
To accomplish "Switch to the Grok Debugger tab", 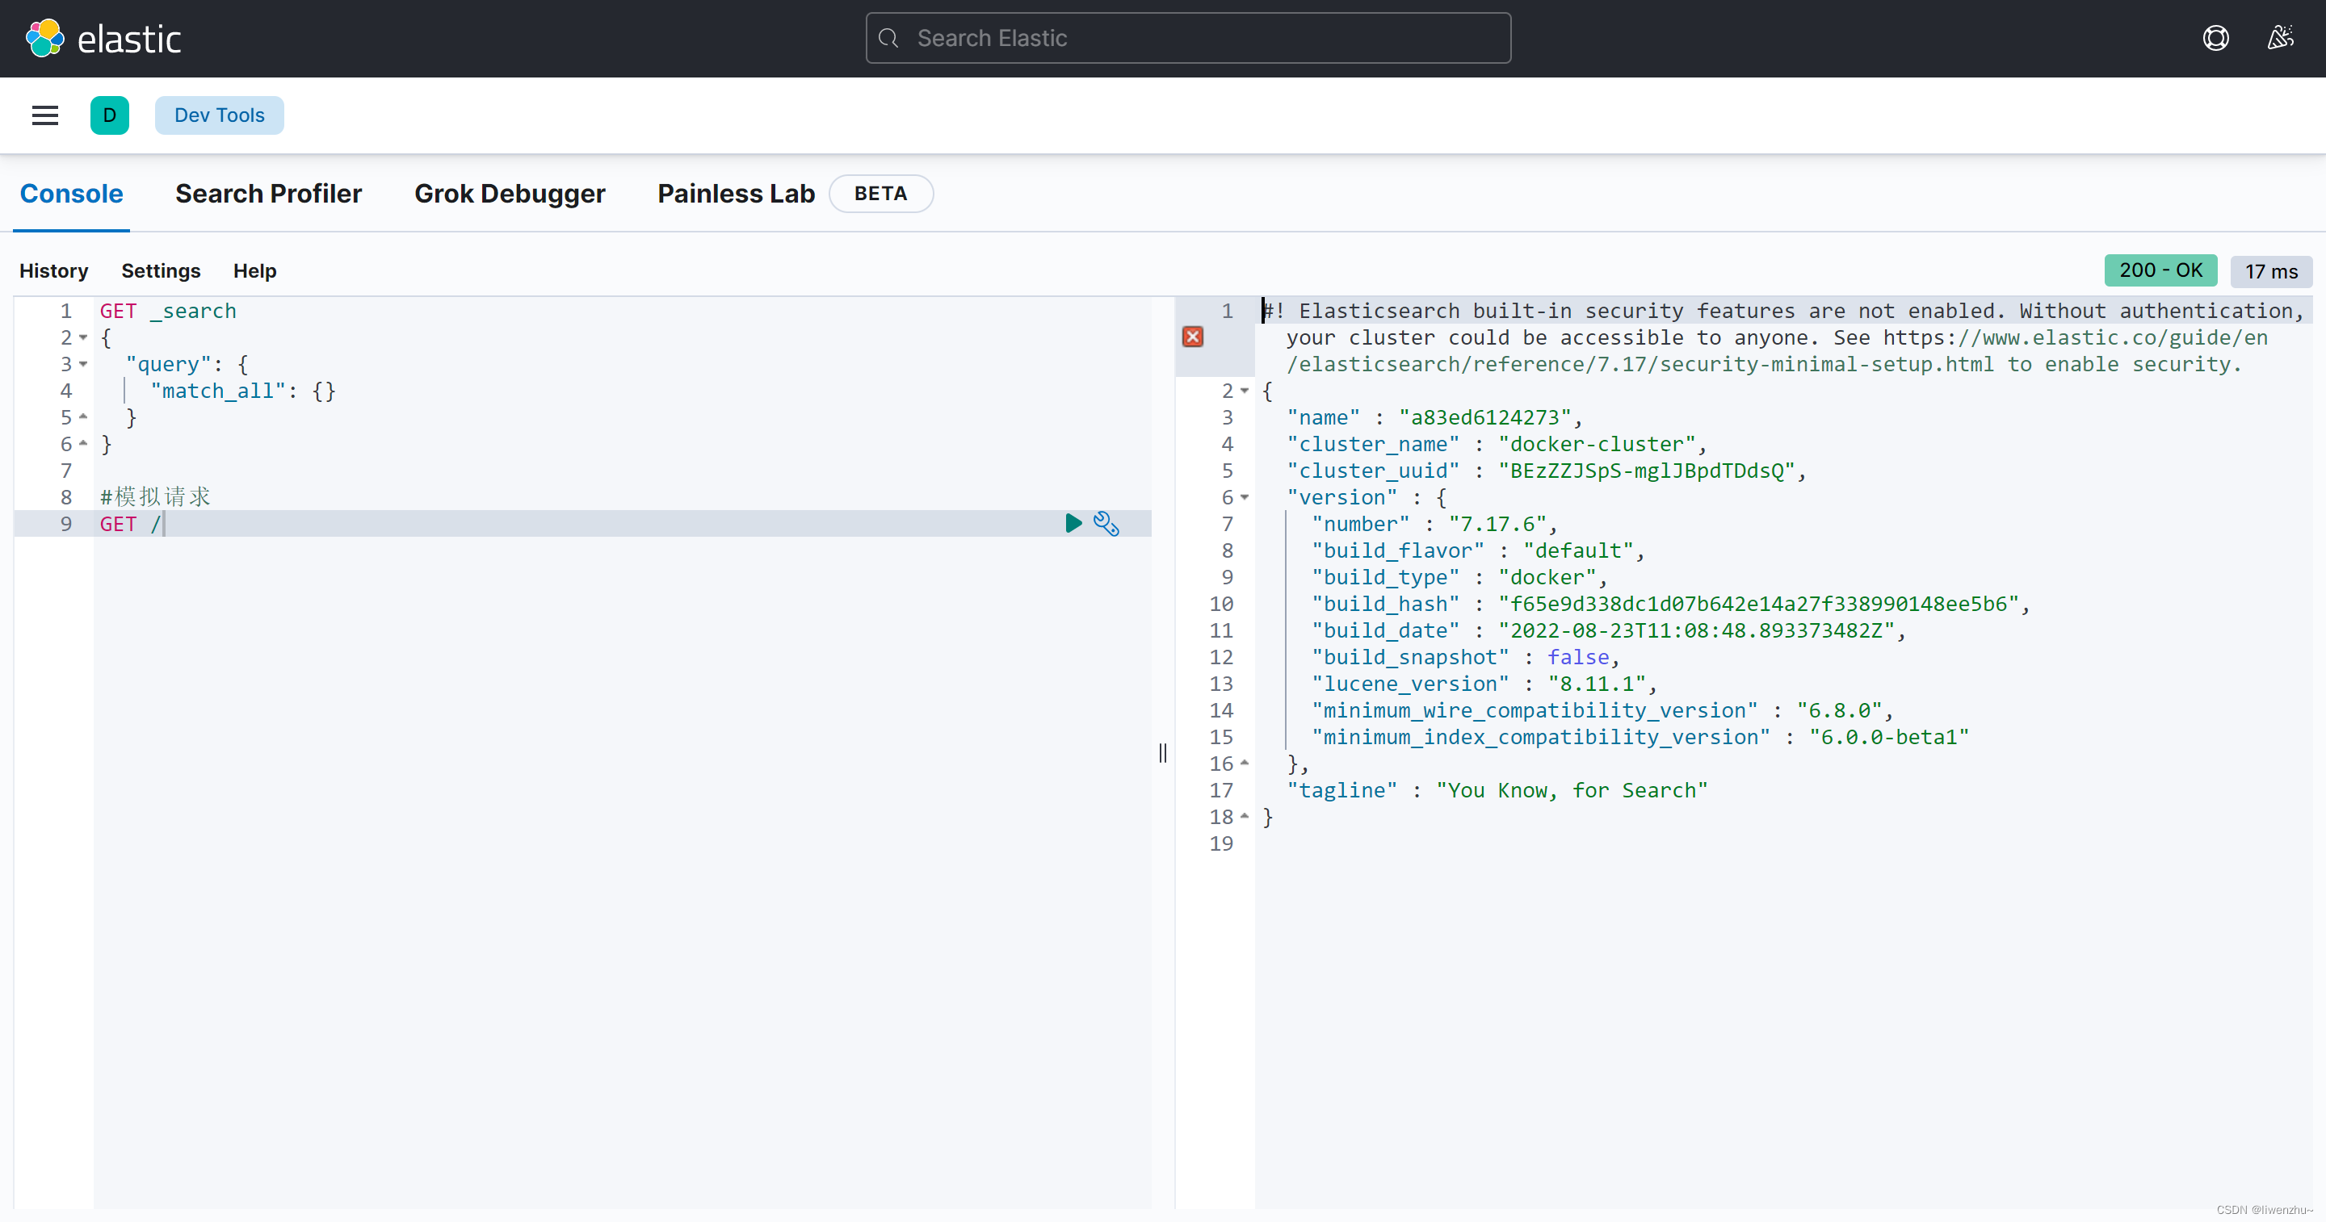I will click(510, 194).
